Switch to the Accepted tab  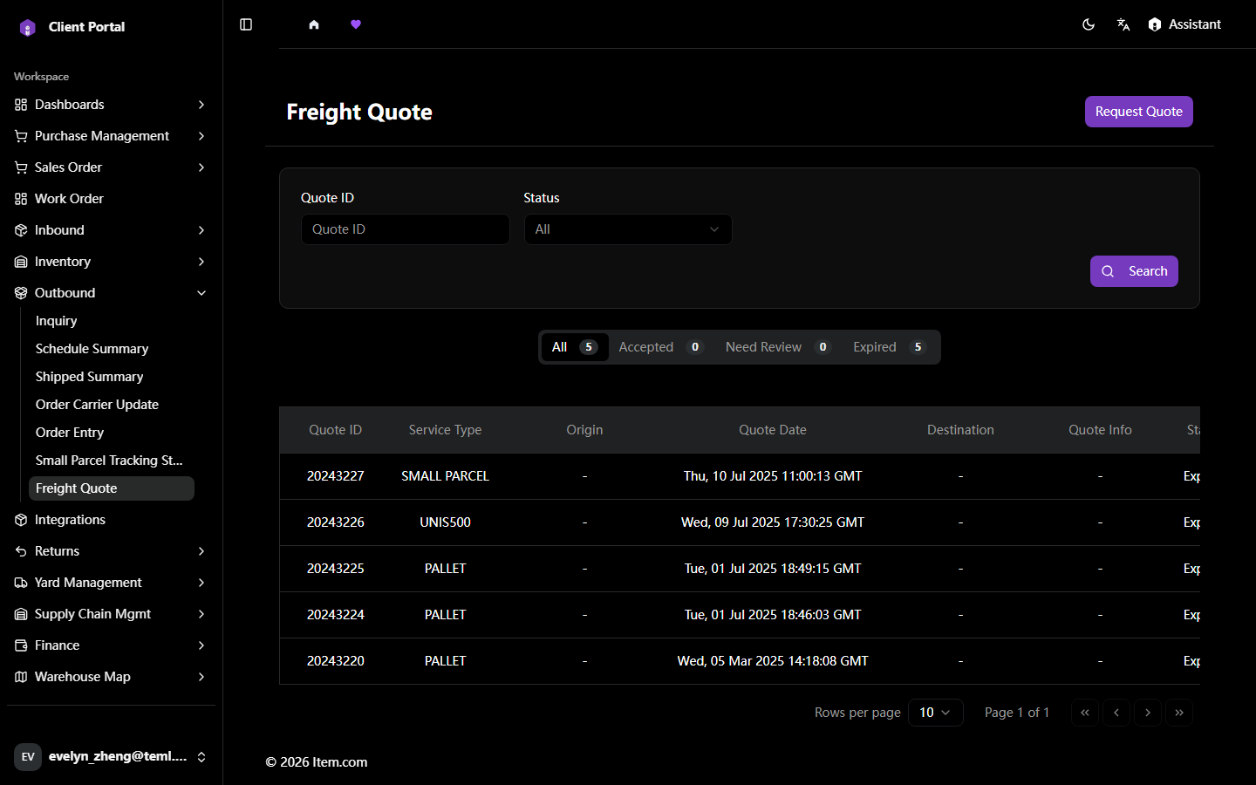pyautogui.click(x=661, y=347)
